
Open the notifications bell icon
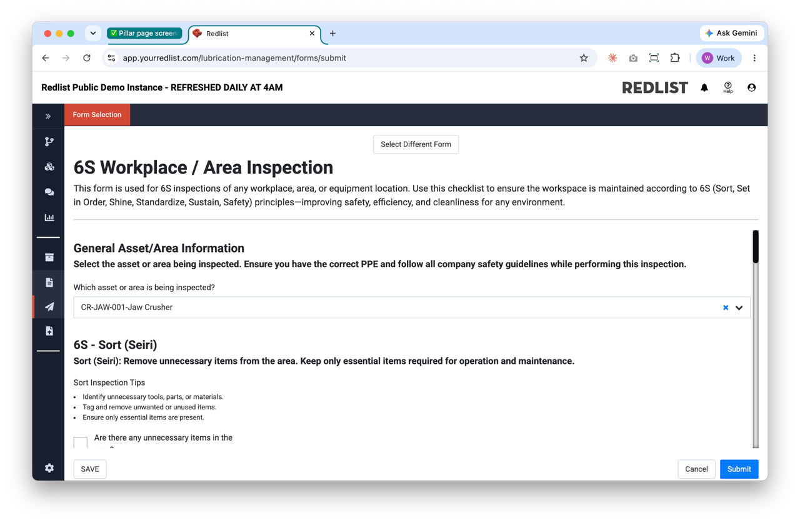click(x=704, y=88)
